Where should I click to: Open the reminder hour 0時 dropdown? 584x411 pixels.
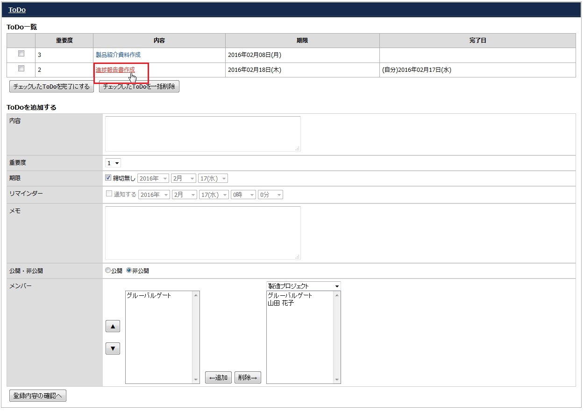pos(243,195)
